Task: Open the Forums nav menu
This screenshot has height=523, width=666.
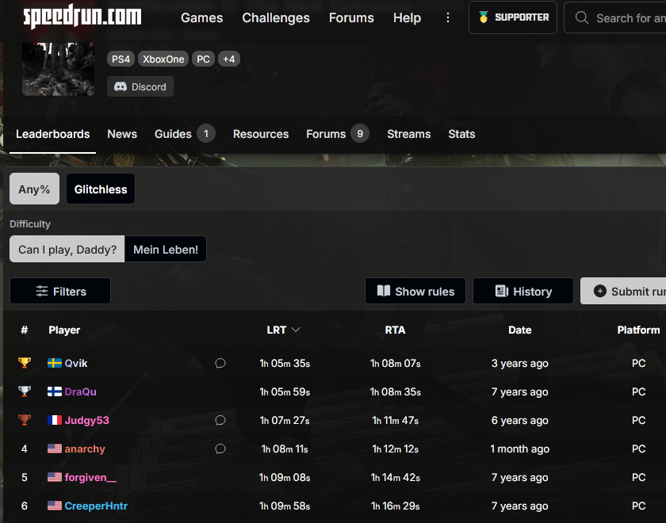Action: click(351, 17)
